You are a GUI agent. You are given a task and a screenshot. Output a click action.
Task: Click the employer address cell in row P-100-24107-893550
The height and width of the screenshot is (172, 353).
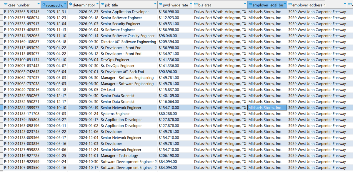tap(317, 168)
